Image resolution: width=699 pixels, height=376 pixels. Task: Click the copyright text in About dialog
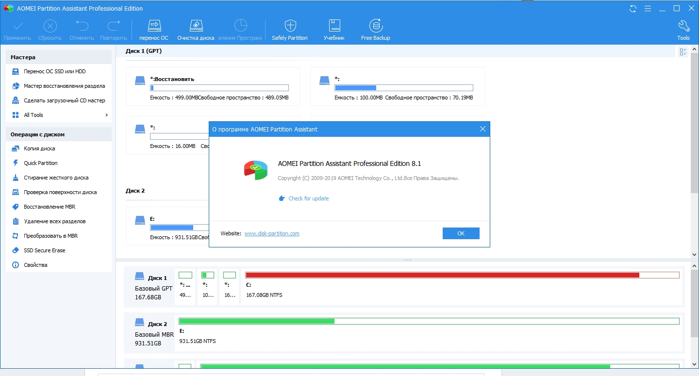click(368, 178)
